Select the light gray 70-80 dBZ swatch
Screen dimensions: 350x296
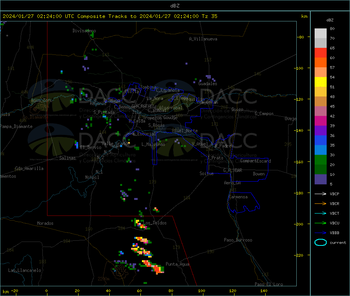tap(320, 33)
